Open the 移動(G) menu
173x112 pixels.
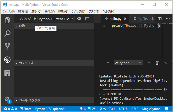63,11
